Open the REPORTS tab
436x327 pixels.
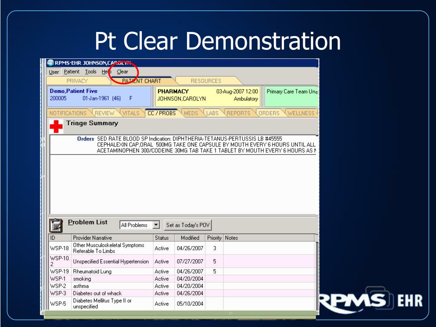(238, 113)
